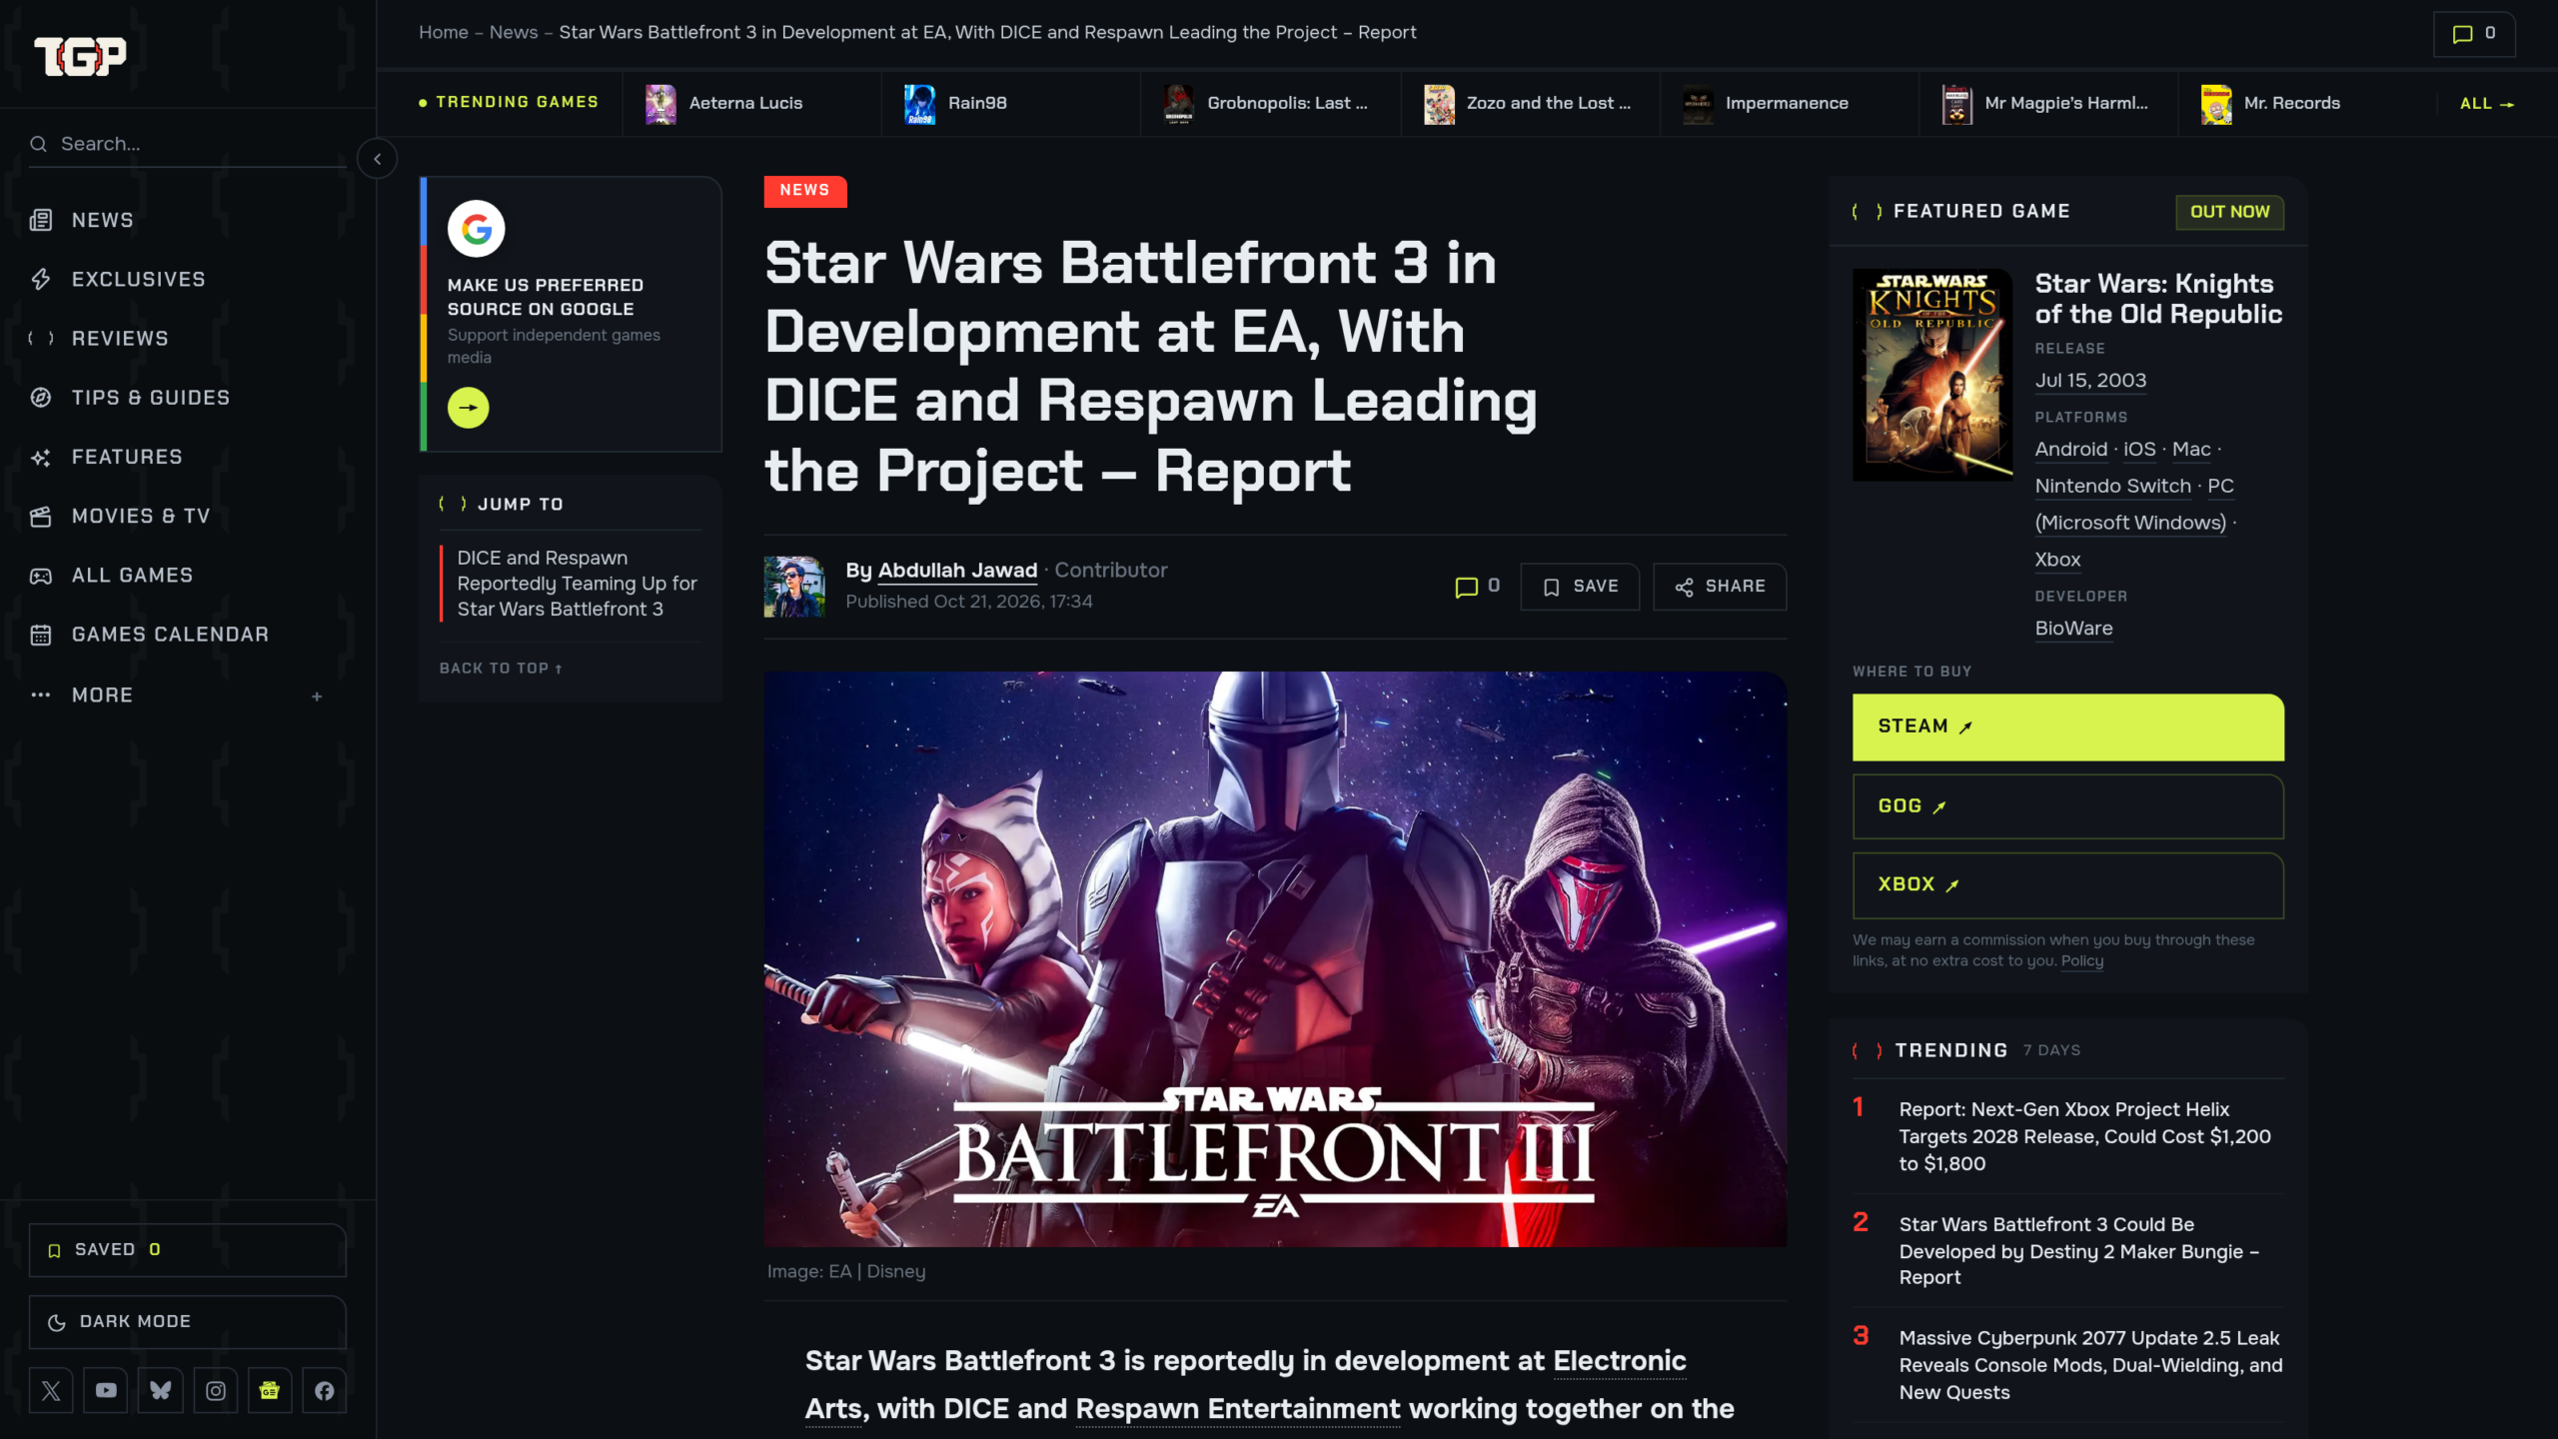Viewport: 2558px width, 1439px height.
Task: Select the Android platform link
Action: 2071,450
